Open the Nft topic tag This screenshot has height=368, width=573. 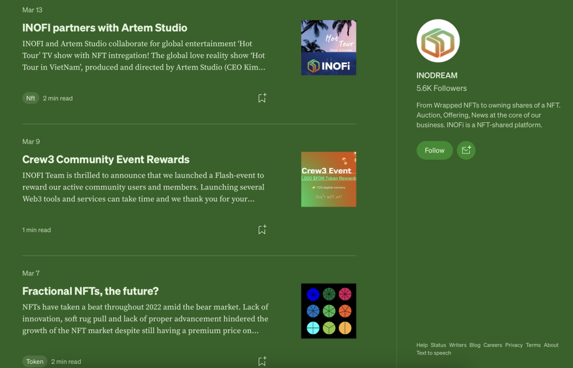pos(31,98)
